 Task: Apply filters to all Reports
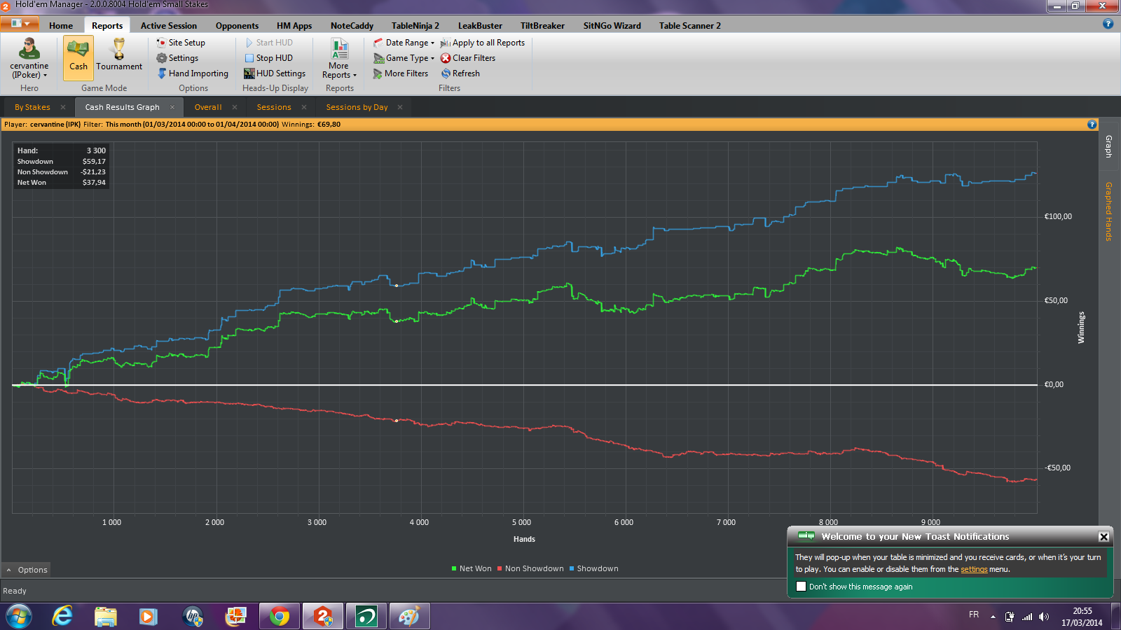(x=483, y=43)
